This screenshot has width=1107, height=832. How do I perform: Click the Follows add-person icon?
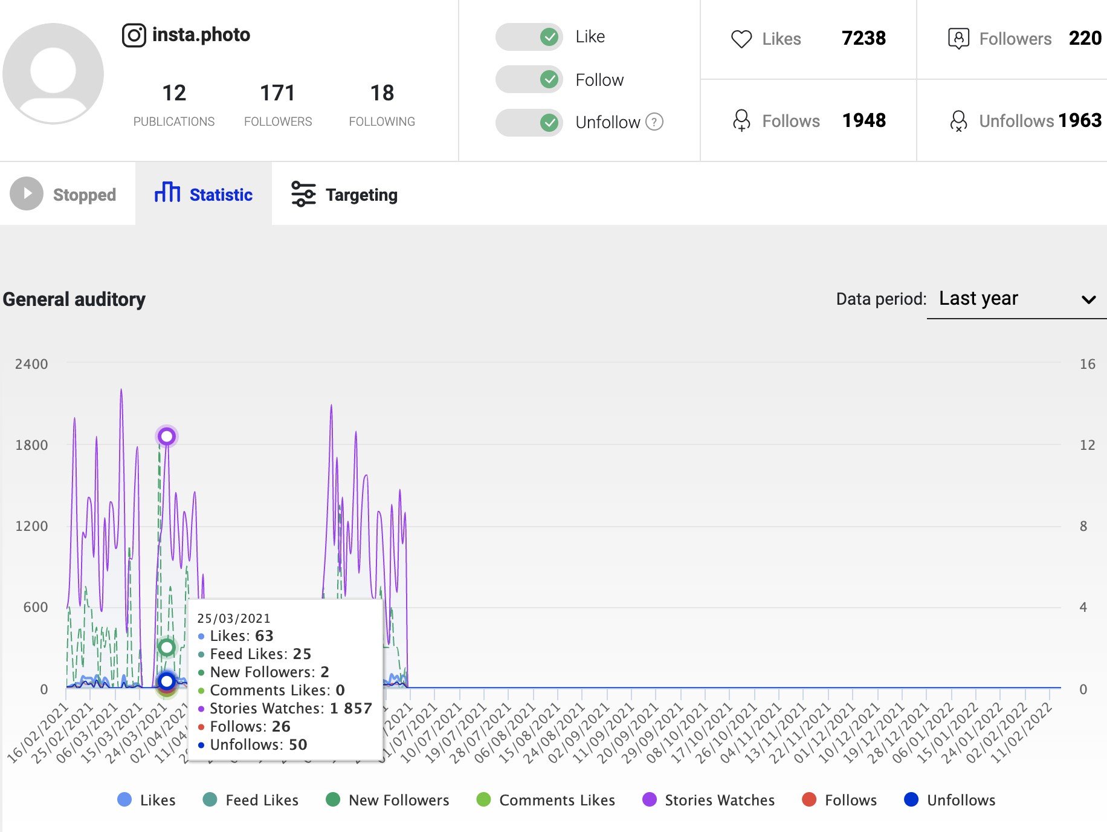coord(741,120)
